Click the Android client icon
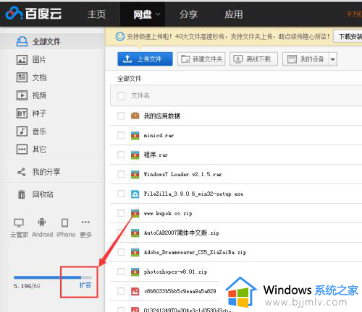 (42, 222)
